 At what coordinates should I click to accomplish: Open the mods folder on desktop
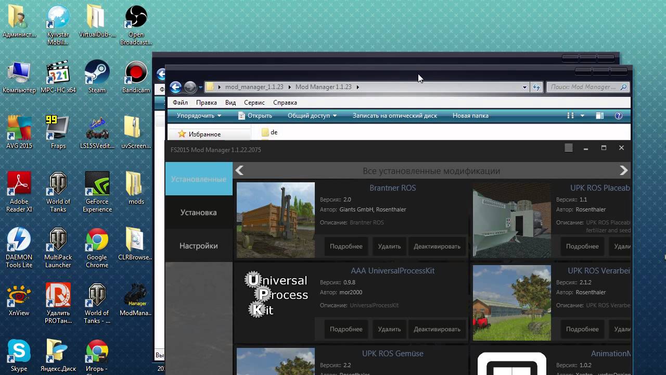pos(136,188)
